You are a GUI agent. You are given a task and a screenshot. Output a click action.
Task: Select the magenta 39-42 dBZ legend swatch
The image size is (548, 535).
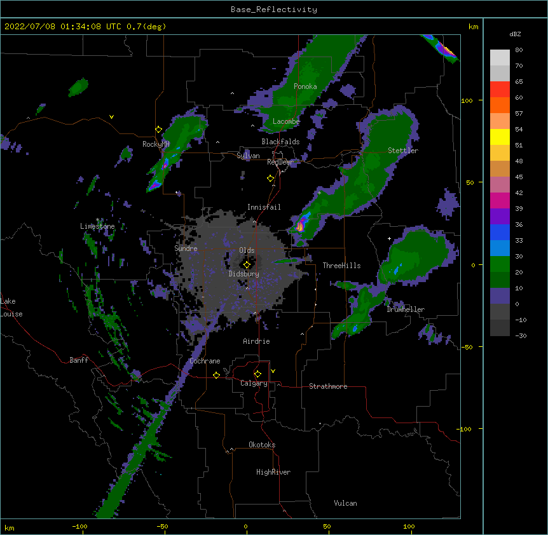[500, 200]
